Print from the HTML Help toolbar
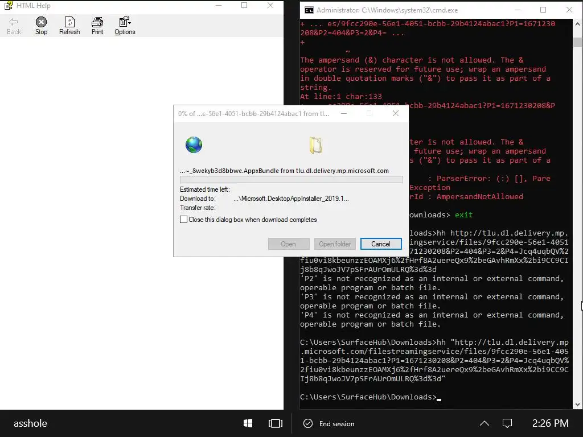The height and width of the screenshot is (437, 583). (97, 26)
